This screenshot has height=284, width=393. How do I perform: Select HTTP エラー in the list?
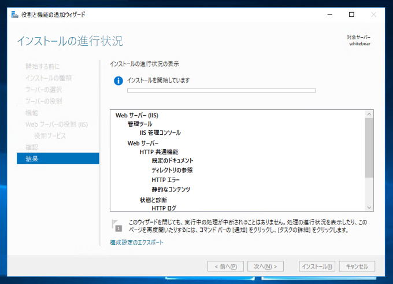(x=166, y=180)
